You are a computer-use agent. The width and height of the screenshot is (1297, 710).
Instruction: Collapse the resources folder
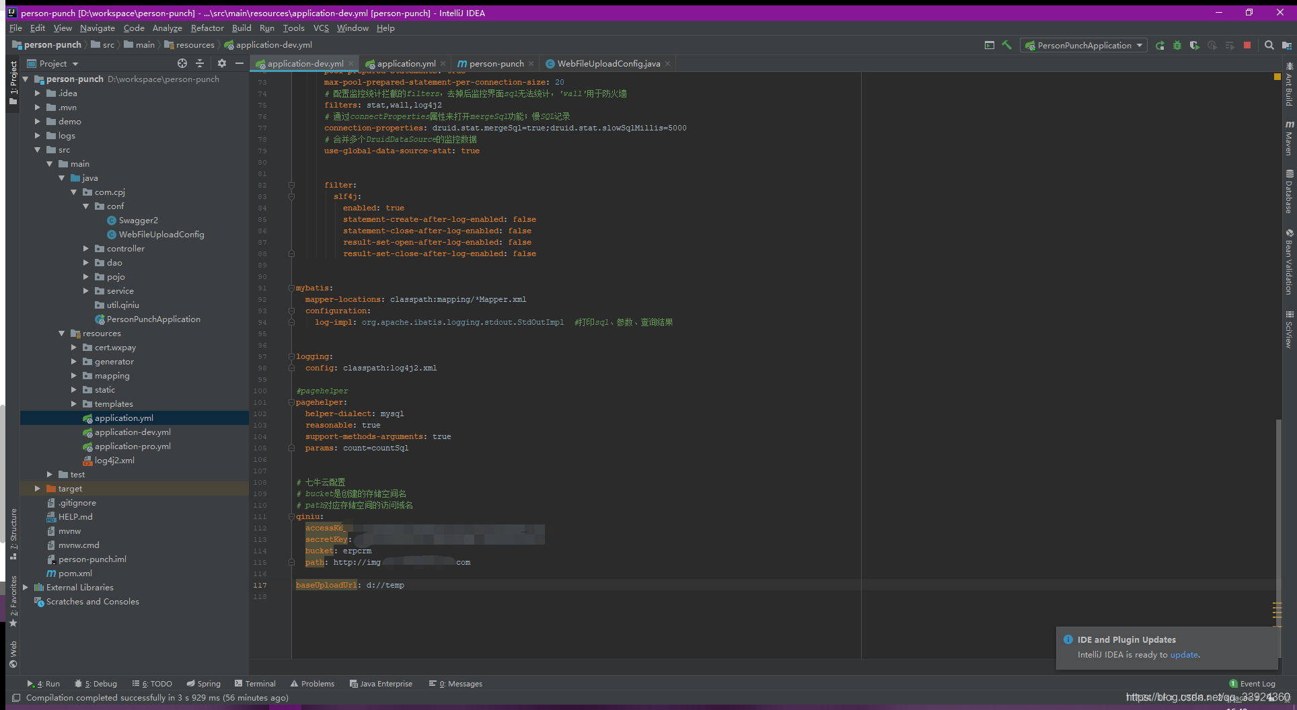coord(62,333)
